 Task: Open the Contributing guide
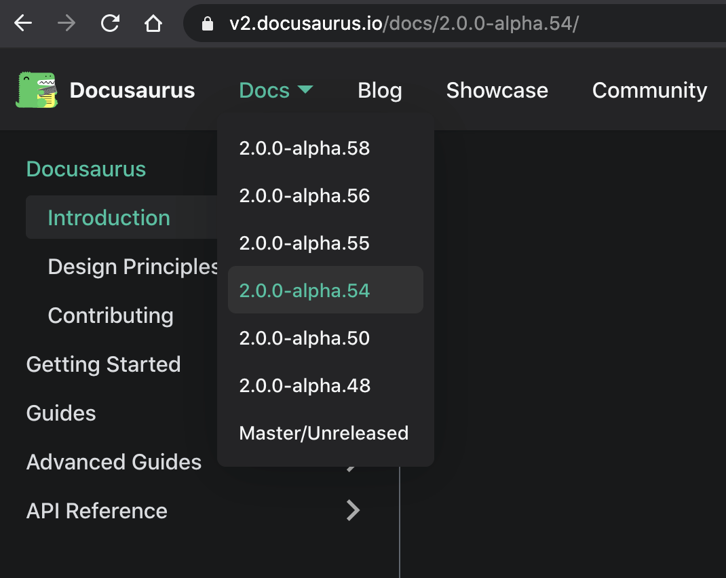pyautogui.click(x=111, y=315)
